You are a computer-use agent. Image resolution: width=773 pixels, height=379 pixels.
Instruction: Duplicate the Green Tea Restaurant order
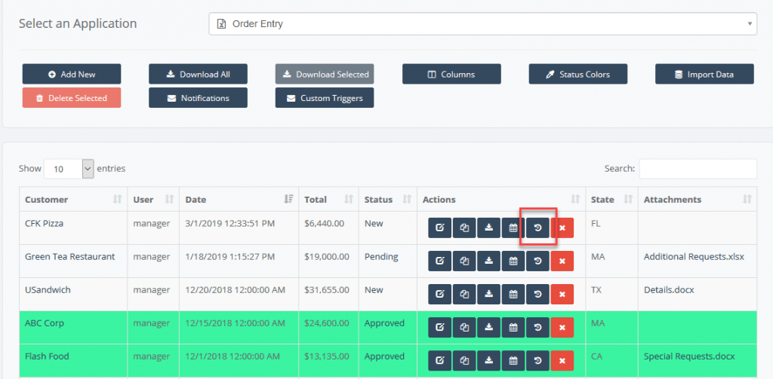(x=464, y=261)
